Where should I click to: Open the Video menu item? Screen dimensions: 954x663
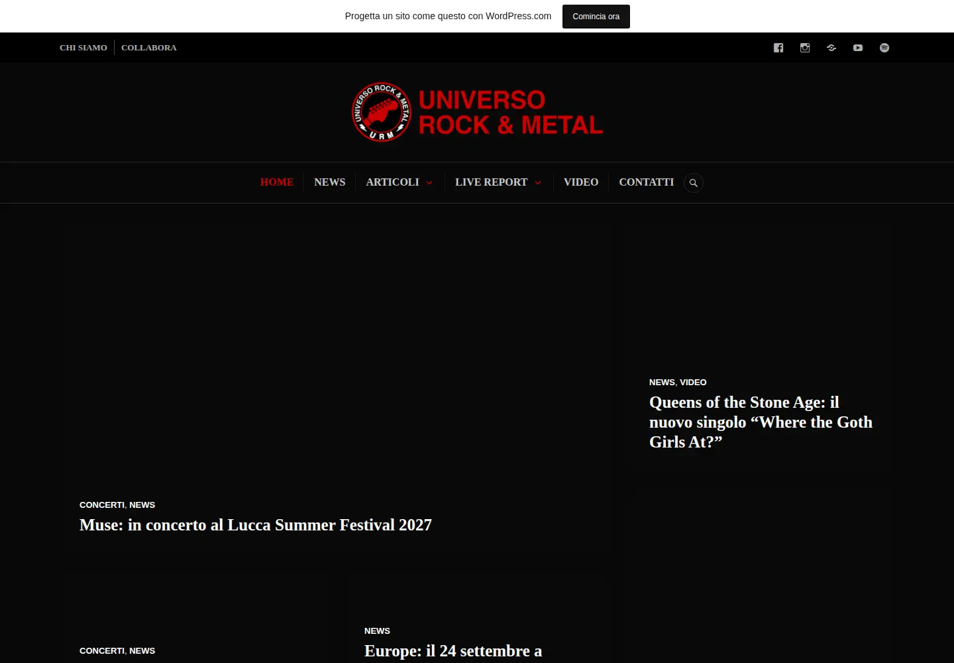(x=581, y=182)
